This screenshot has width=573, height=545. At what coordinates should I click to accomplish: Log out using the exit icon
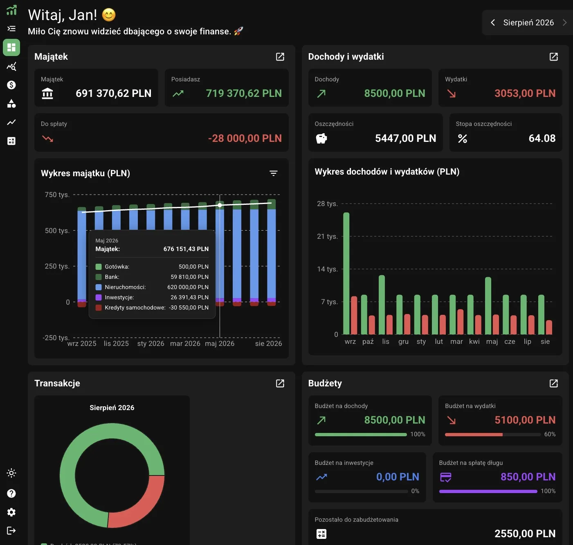click(x=11, y=531)
